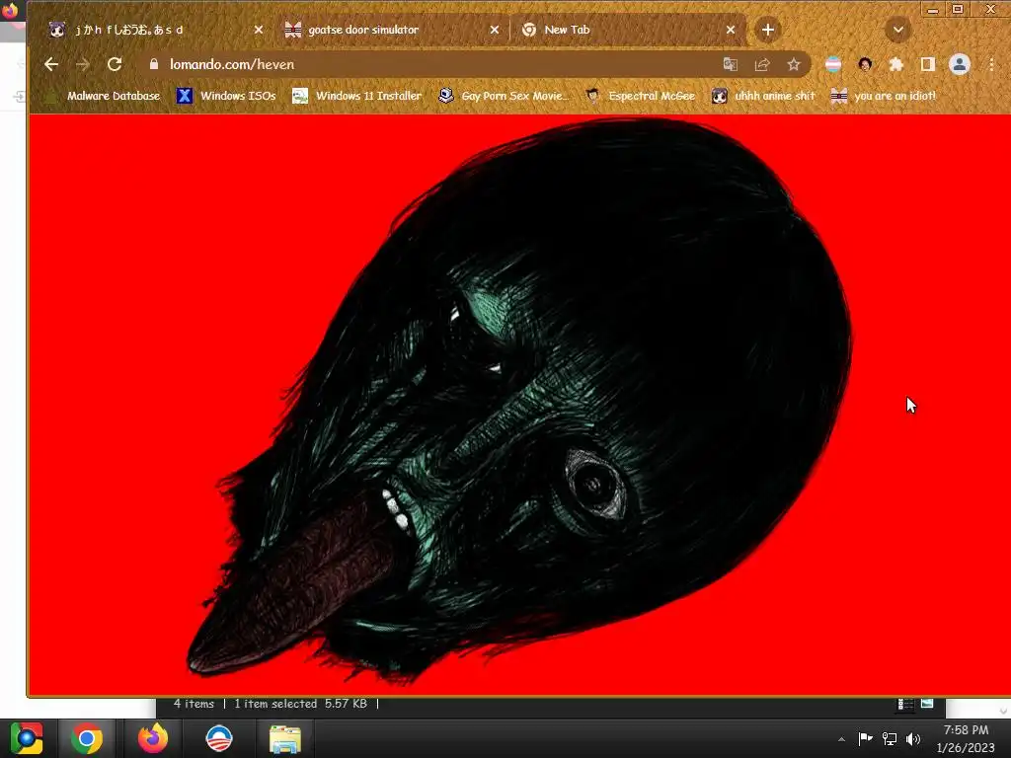Click the forward navigation arrow
Image resolution: width=1011 pixels, height=758 pixels.
pyautogui.click(x=83, y=64)
